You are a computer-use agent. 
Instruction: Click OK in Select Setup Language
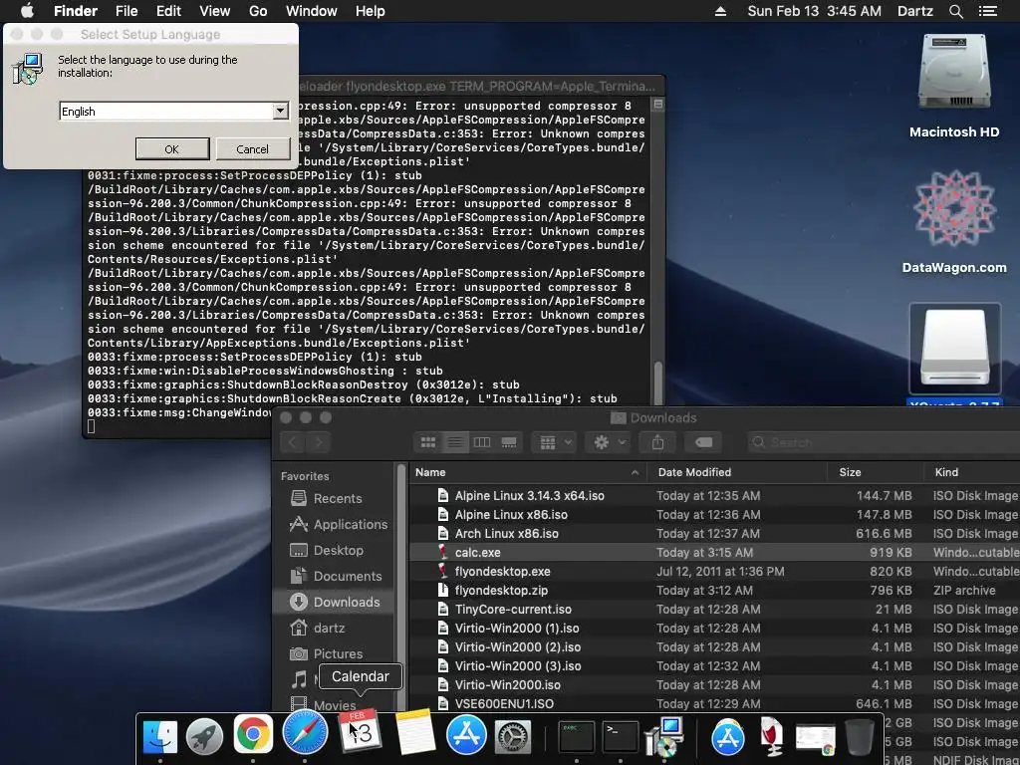172,149
